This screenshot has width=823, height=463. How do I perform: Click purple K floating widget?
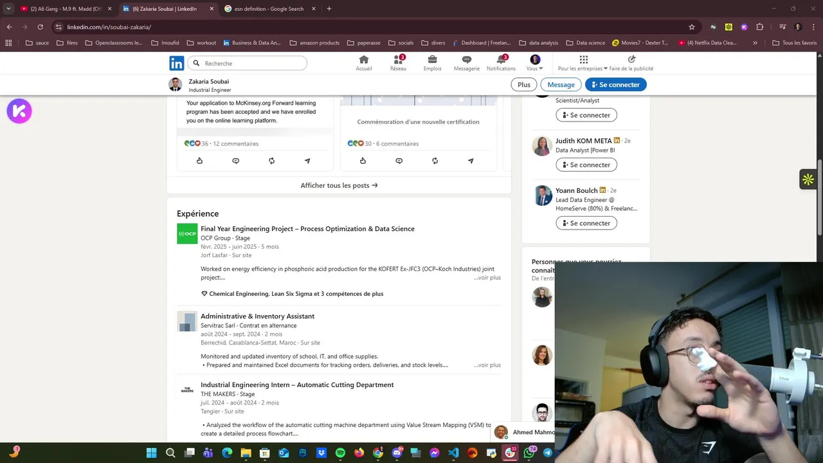pyautogui.click(x=19, y=111)
